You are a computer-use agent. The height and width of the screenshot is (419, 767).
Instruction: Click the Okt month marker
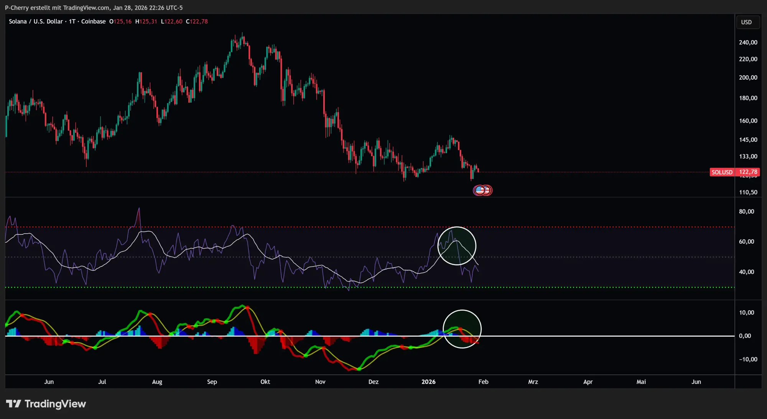pyautogui.click(x=265, y=382)
